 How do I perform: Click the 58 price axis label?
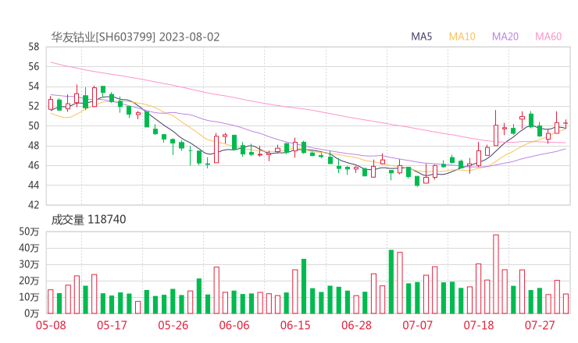[34, 47]
